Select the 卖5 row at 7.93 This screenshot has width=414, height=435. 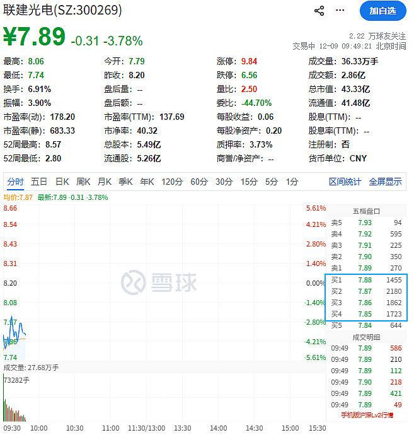pyautogui.click(x=366, y=223)
